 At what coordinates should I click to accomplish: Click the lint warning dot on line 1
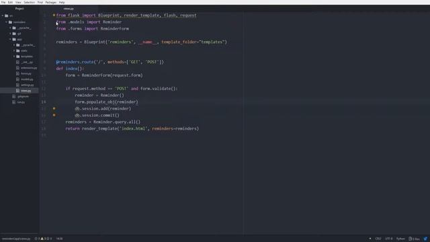tap(54, 15)
